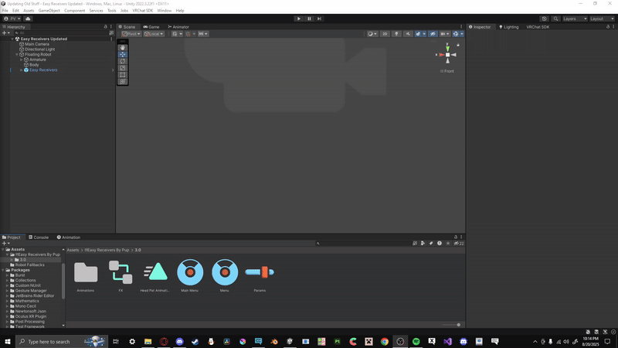
Task: Select the Hand tool in scene toolbar
Action: (x=122, y=48)
